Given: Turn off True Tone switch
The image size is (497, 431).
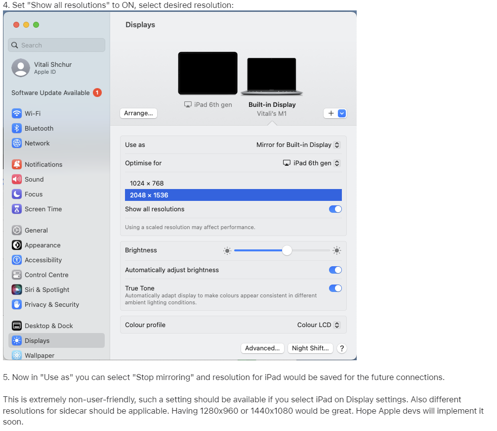Looking at the screenshot, I should [335, 288].
